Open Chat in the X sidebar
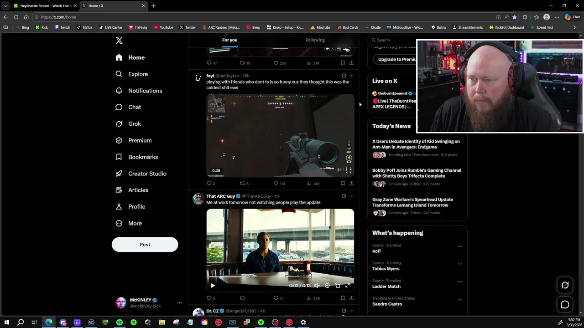This screenshot has width=584, height=328. (x=129, y=107)
